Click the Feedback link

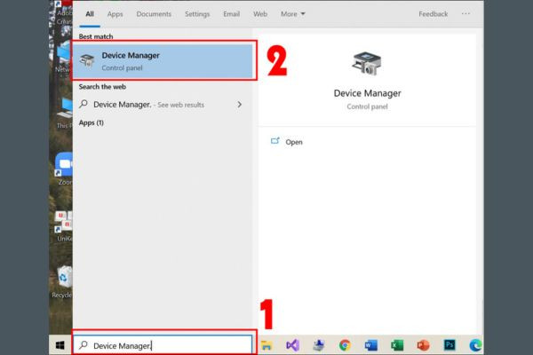[434, 14]
